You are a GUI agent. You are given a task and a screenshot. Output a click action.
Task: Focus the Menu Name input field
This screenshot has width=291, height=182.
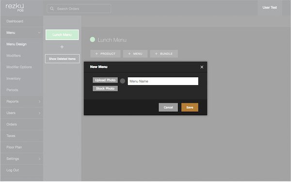coord(163,81)
